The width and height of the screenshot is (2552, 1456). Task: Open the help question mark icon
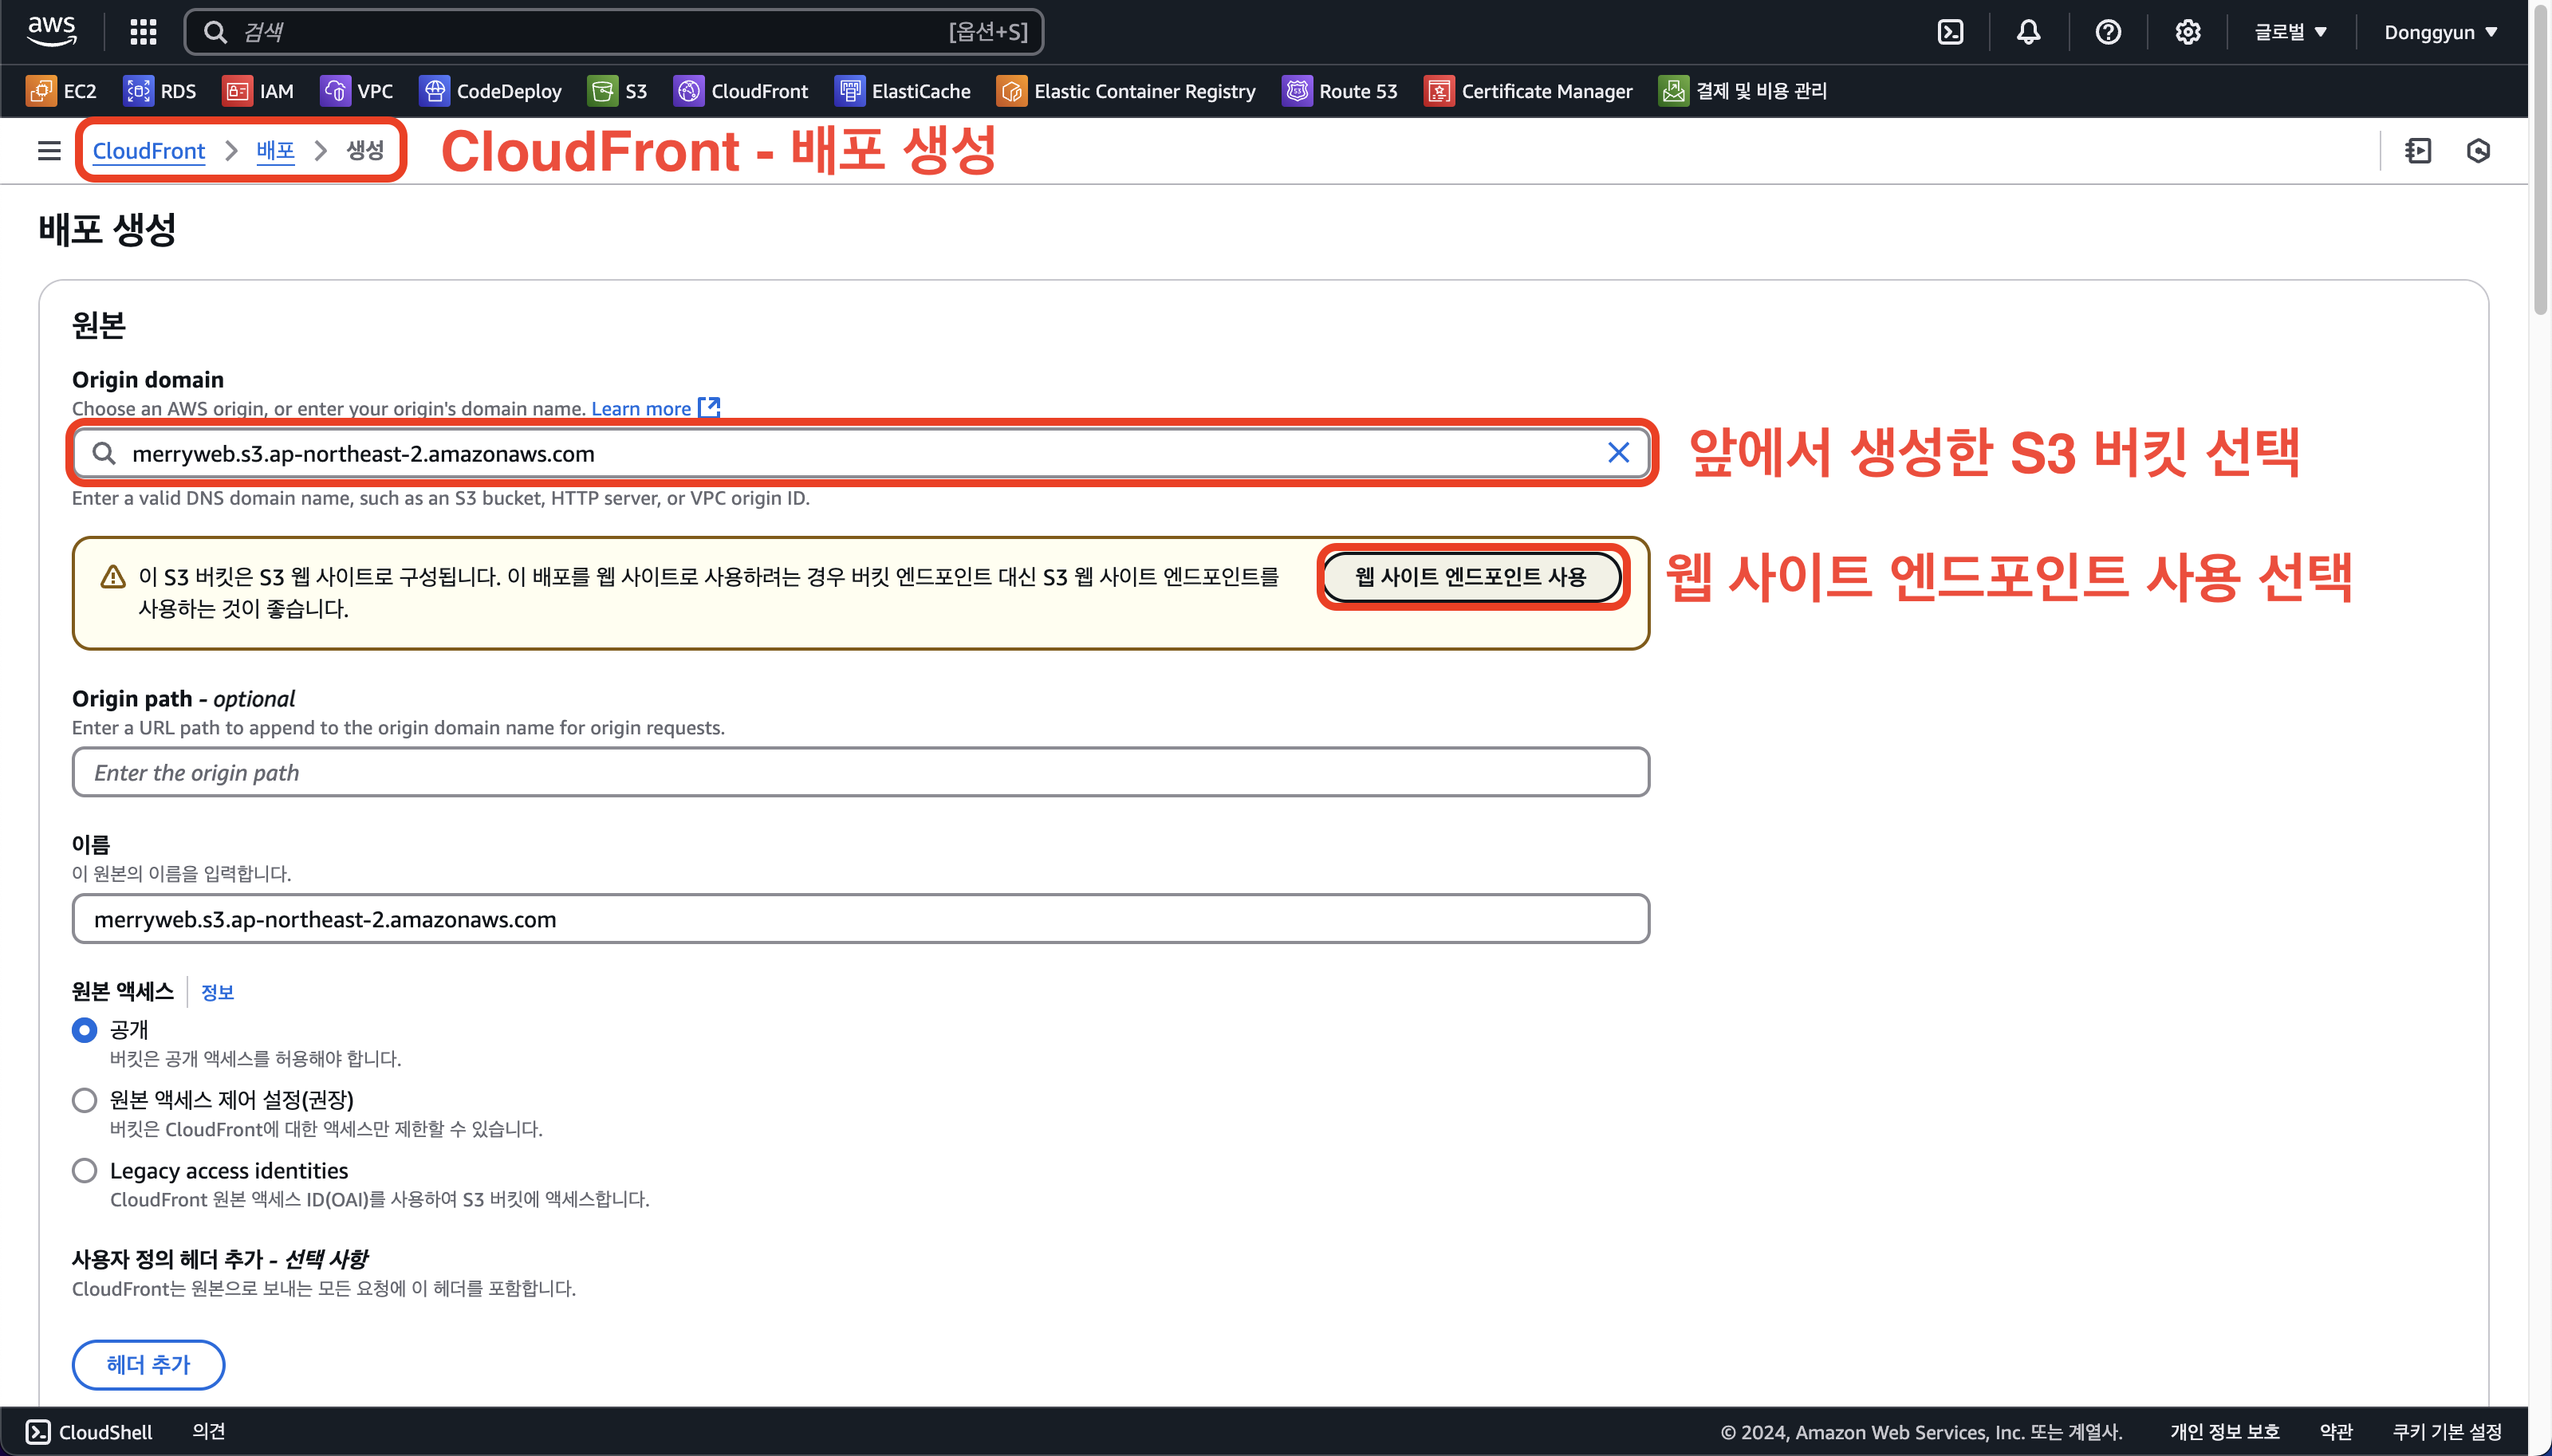pyautogui.click(x=2108, y=32)
